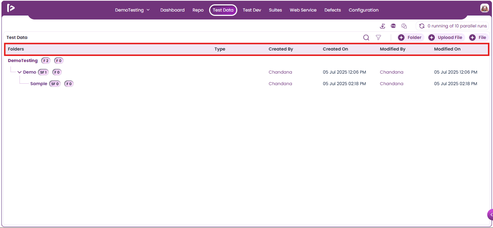Viewport: 493px width, 228px height.
Task: Open the help chat question-mark icon
Action: point(404,26)
